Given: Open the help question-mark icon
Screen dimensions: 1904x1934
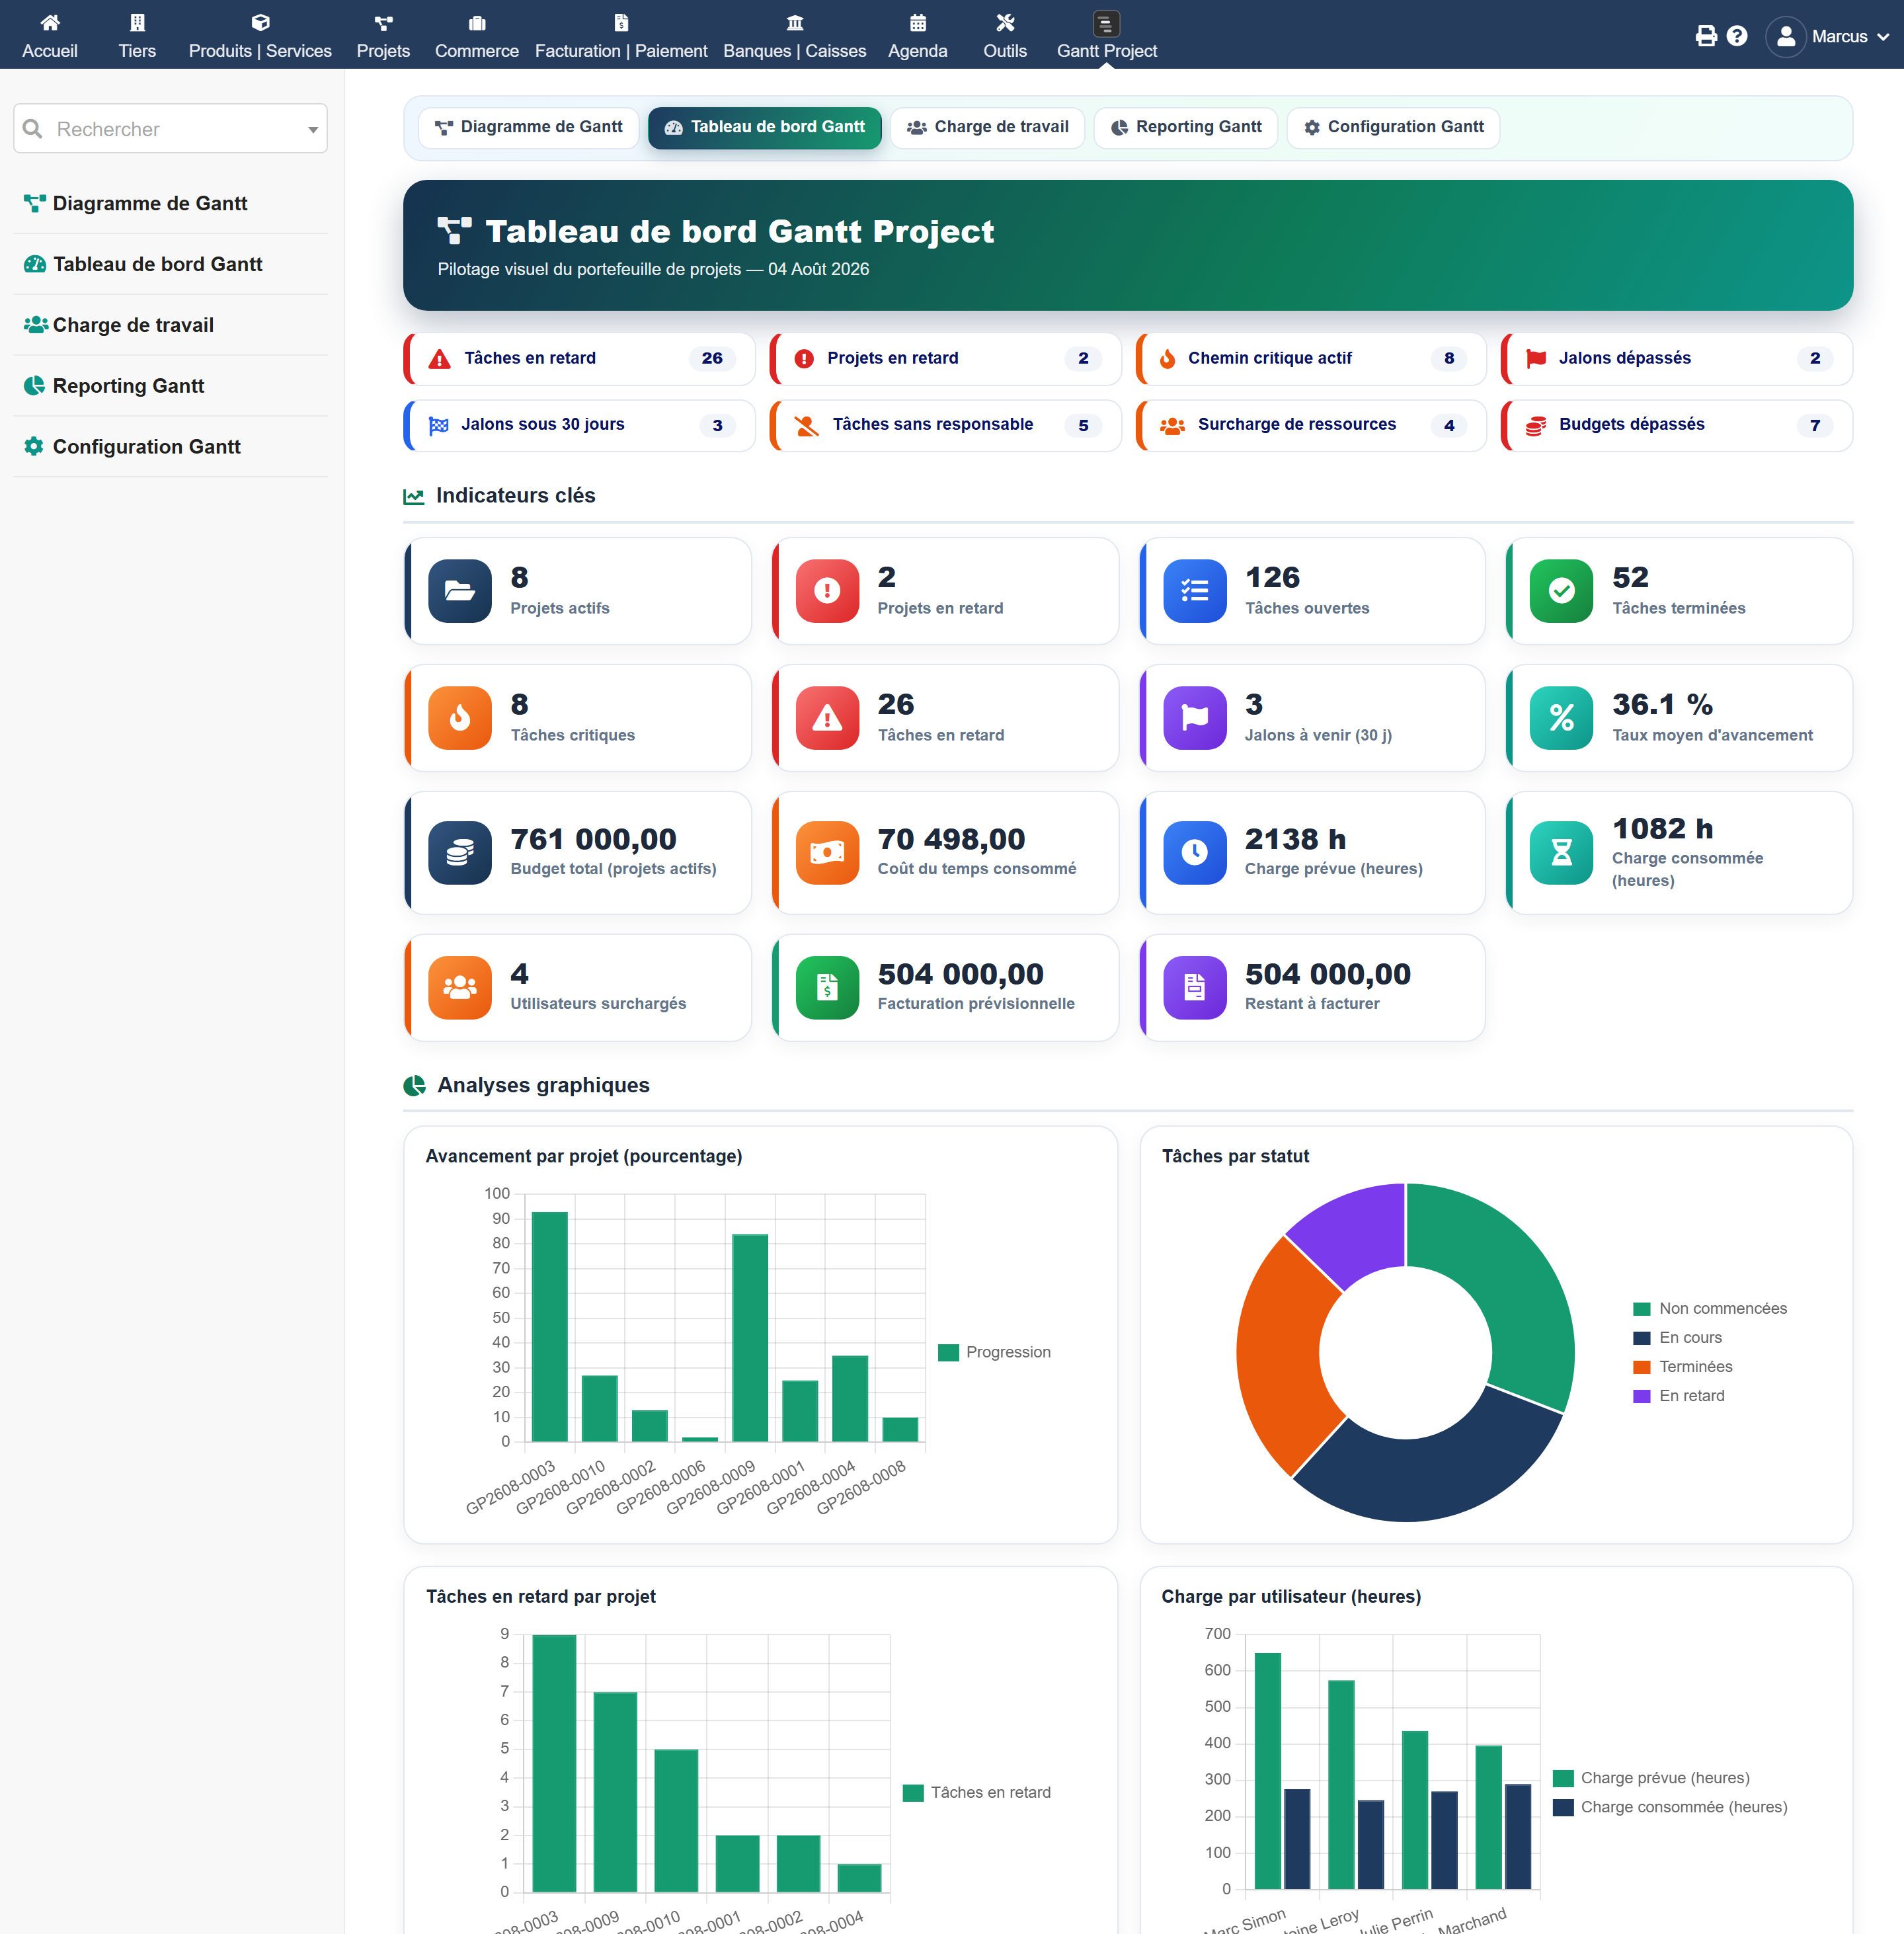Looking at the screenshot, I should pyautogui.click(x=1737, y=36).
